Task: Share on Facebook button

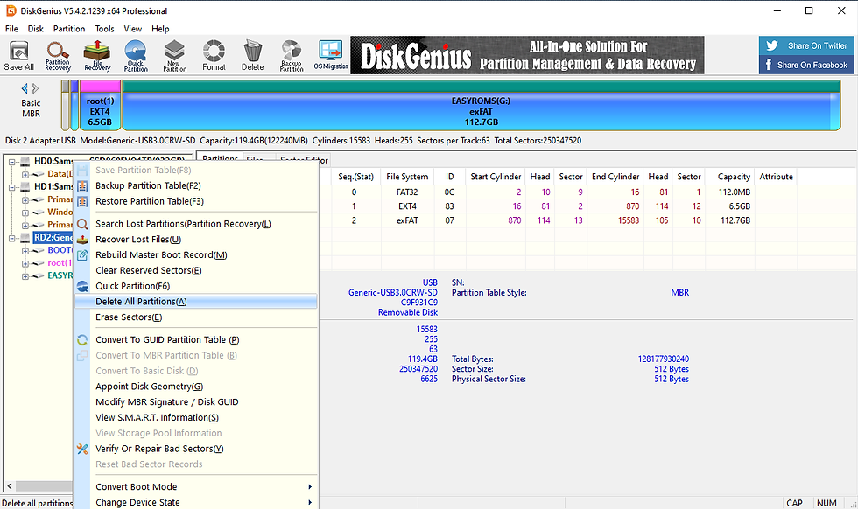Action: [806, 65]
